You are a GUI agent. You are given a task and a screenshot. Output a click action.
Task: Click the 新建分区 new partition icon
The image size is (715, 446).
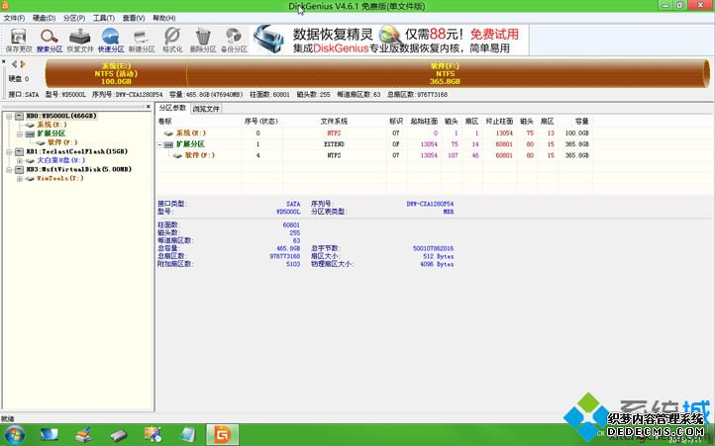142,41
